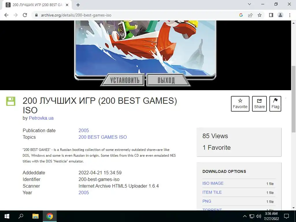Open File Explorer from taskbar
296x222 pixels.
pos(35,216)
